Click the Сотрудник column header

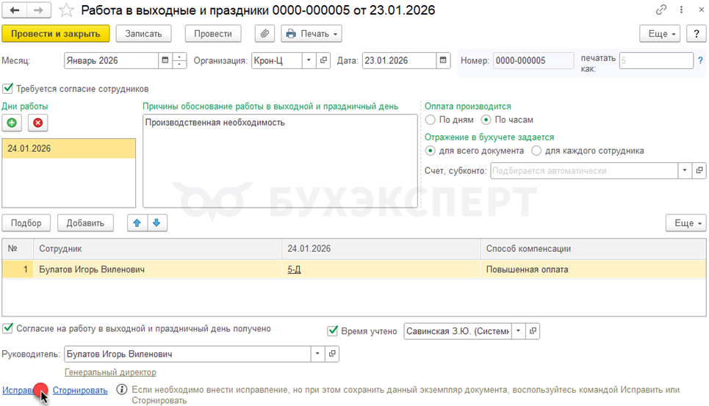(157, 249)
